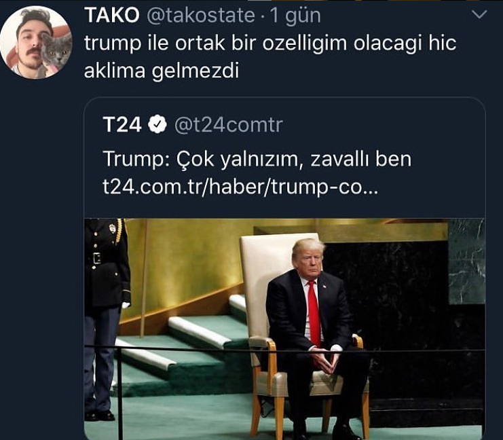Open the quoted T24 tweet card header
Viewport: 503px width, 440px height.
point(284,125)
